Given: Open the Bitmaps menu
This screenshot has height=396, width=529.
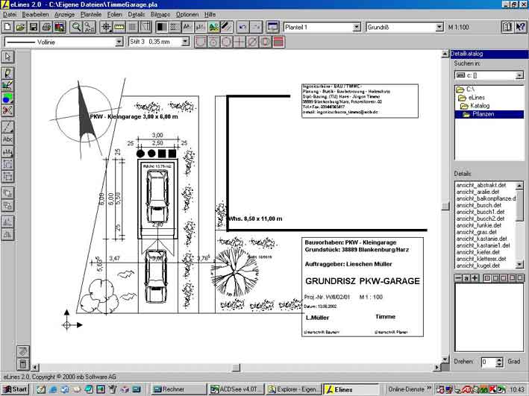Looking at the screenshot, I should coord(160,14).
